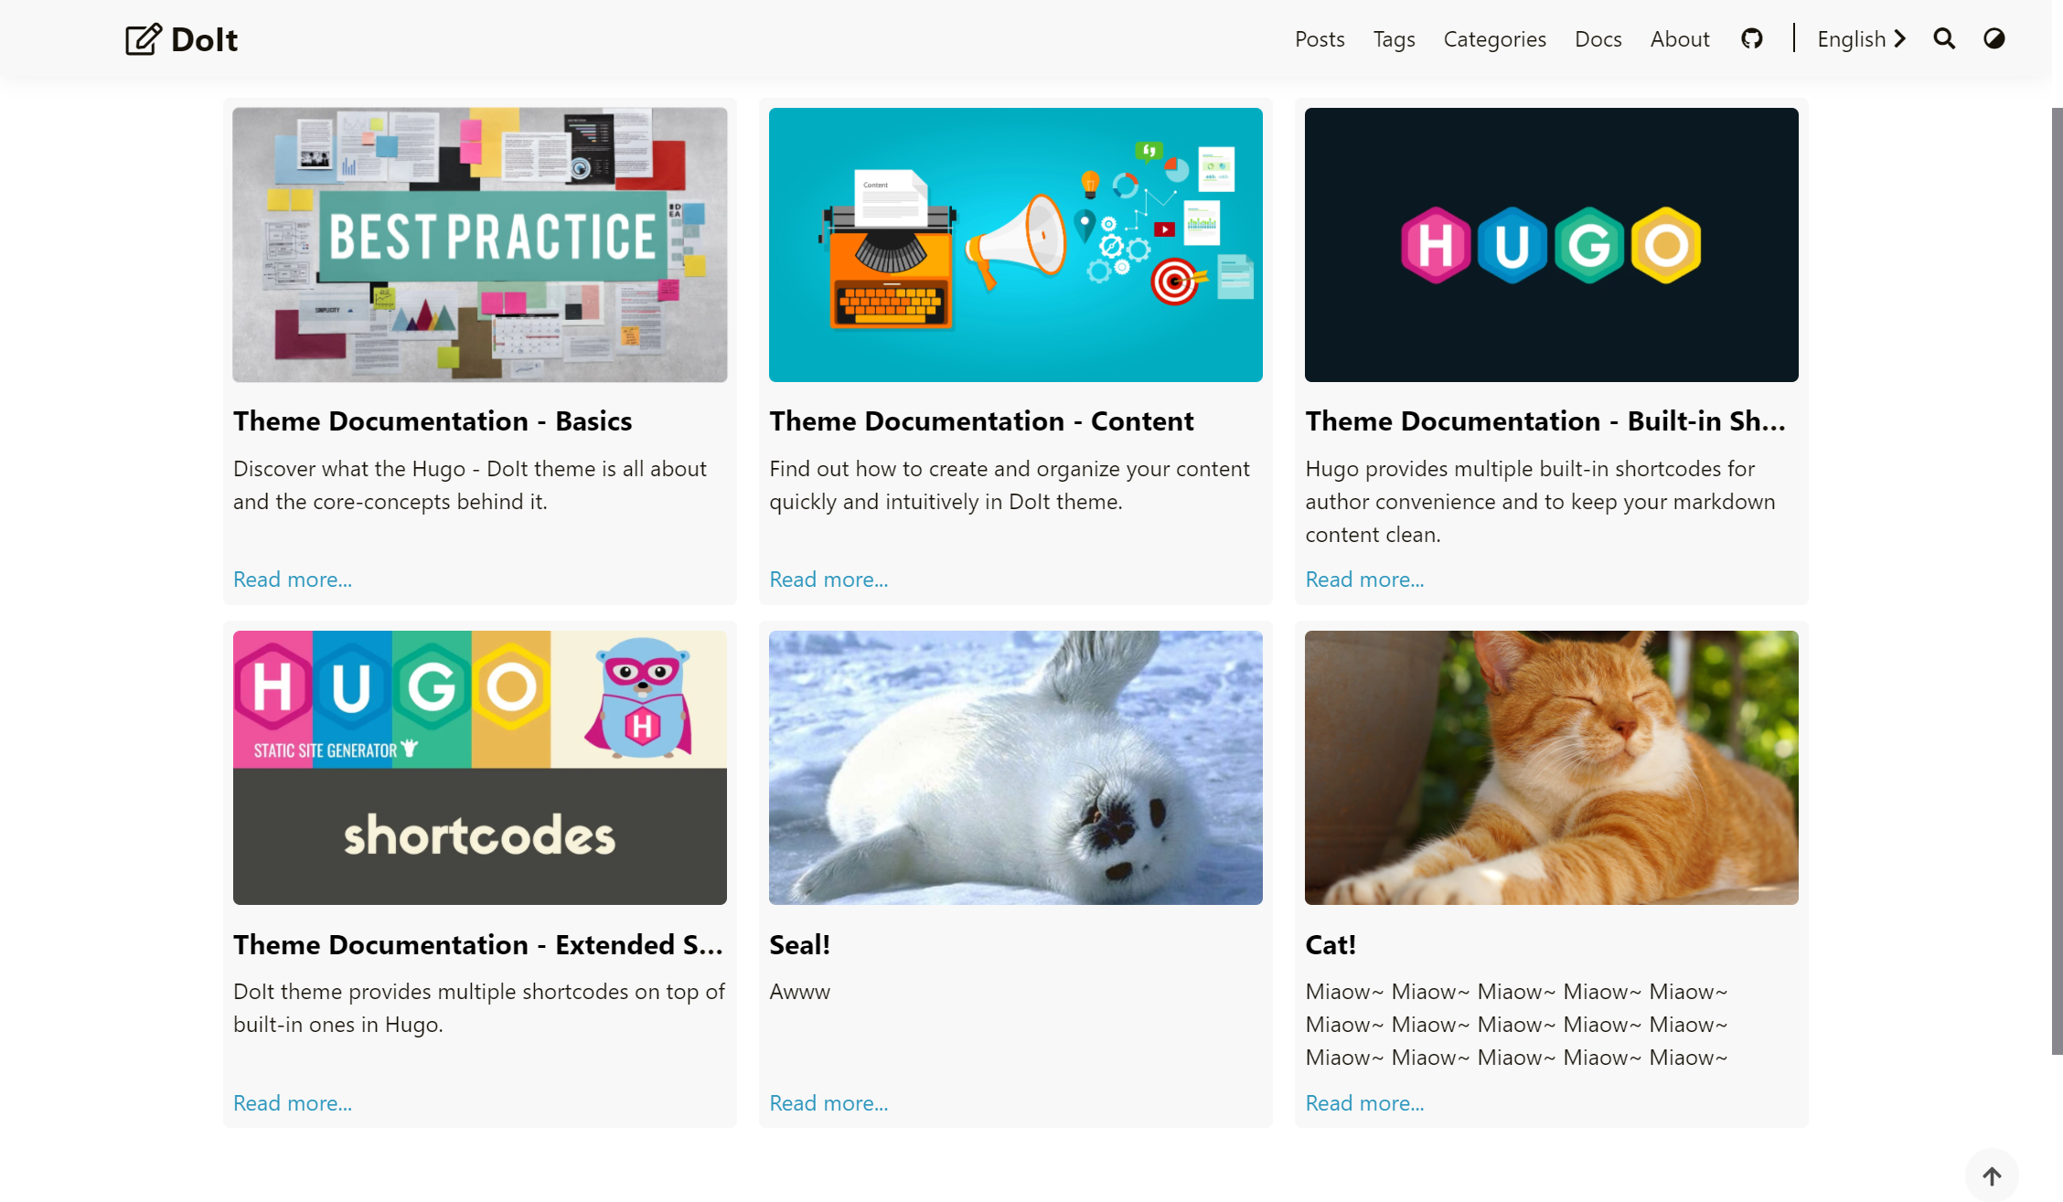Click Read more under Seal! post

(828, 1103)
